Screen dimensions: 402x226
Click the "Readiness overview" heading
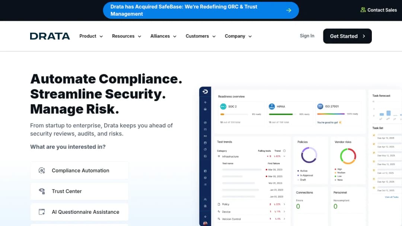[x=231, y=97]
